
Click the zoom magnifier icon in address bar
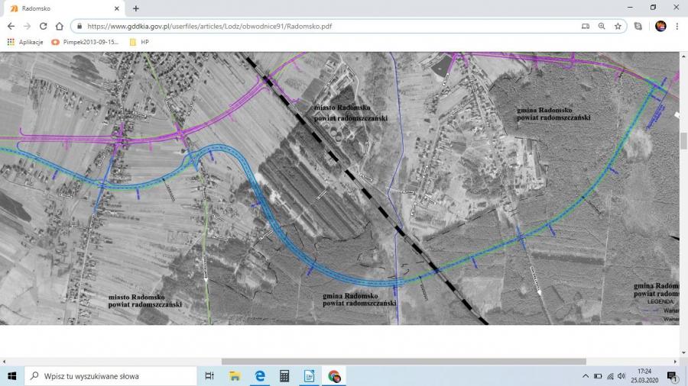(x=602, y=26)
